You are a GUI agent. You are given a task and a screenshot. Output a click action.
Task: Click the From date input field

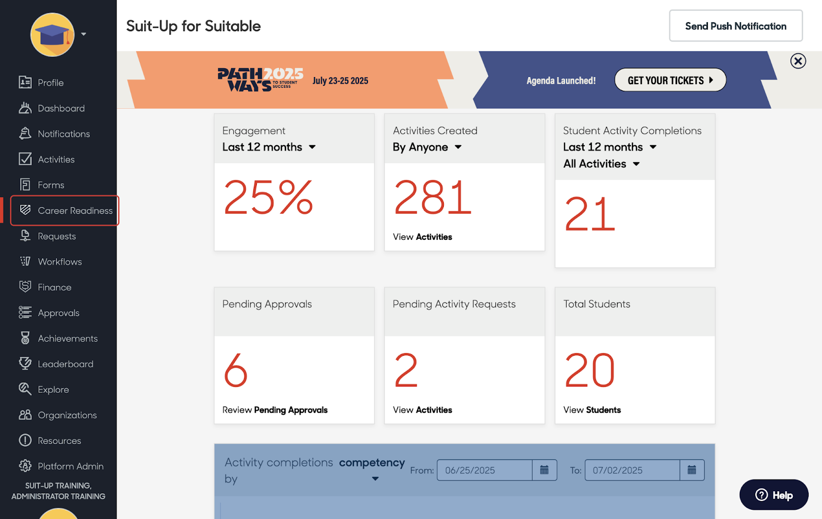[484, 470]
